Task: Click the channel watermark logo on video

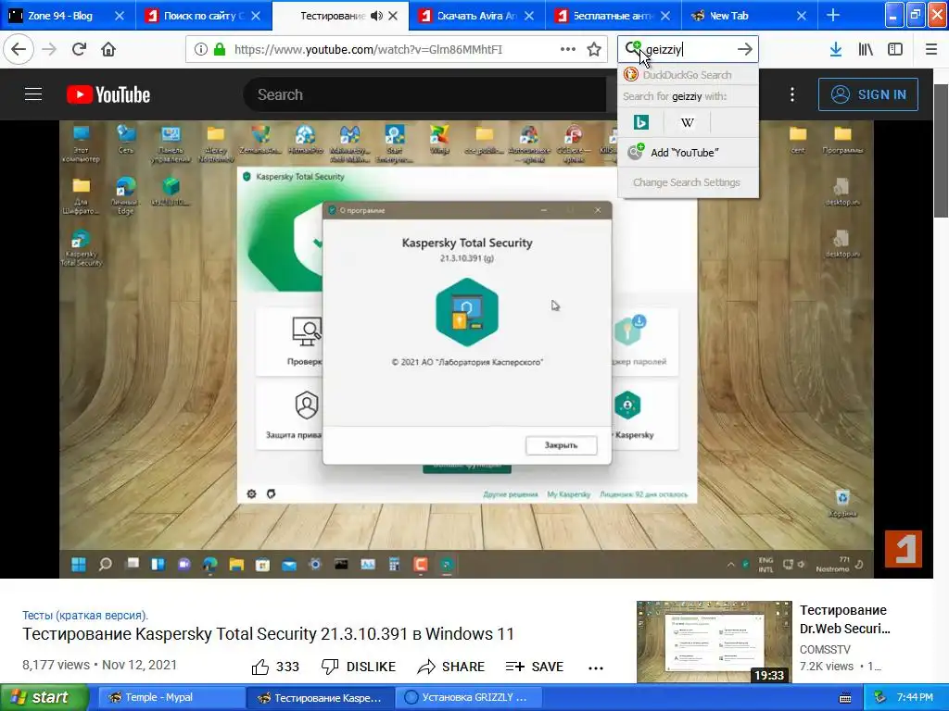Action: [903, 548]
